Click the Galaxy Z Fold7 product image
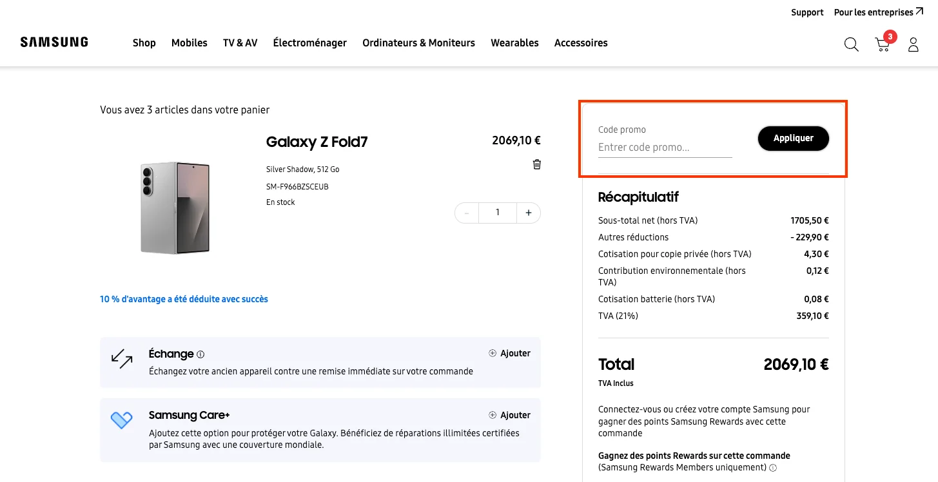938x482 pixels. (175, 207)
